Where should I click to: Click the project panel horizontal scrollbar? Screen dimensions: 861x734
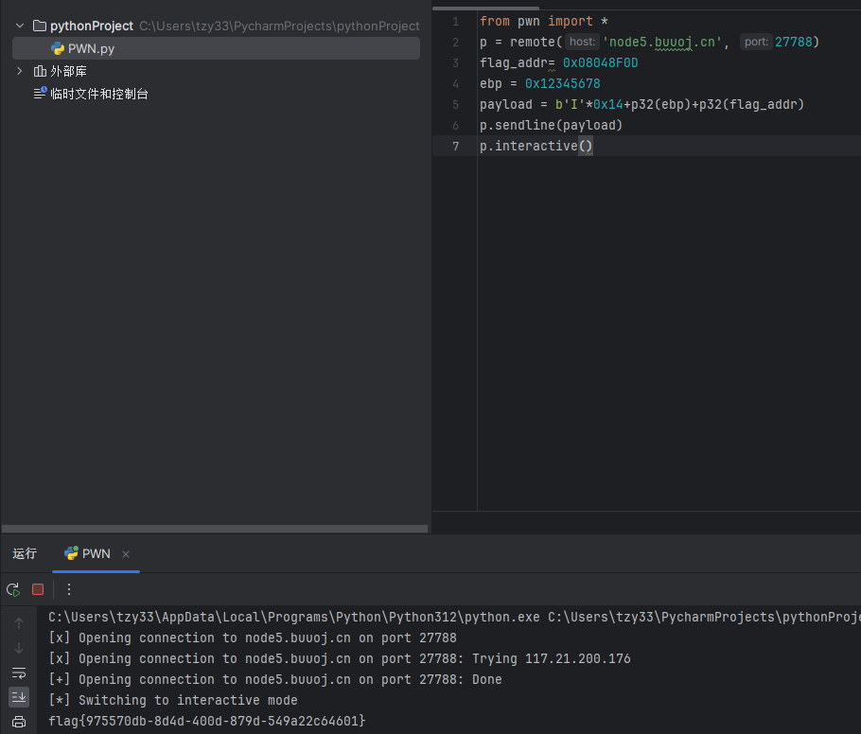pyautogui.click(x=215, y=529)
